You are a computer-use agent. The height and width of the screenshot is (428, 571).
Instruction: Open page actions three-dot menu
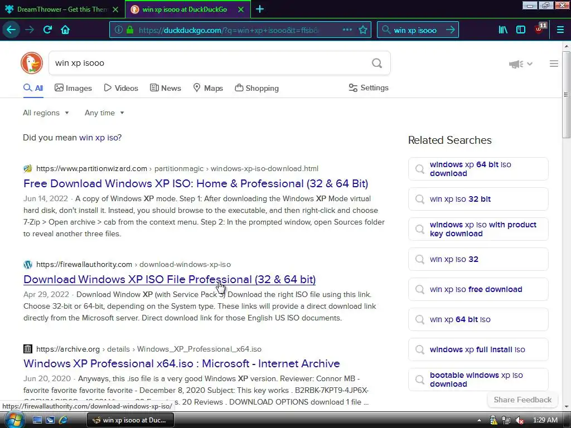(x=347, y=30)
